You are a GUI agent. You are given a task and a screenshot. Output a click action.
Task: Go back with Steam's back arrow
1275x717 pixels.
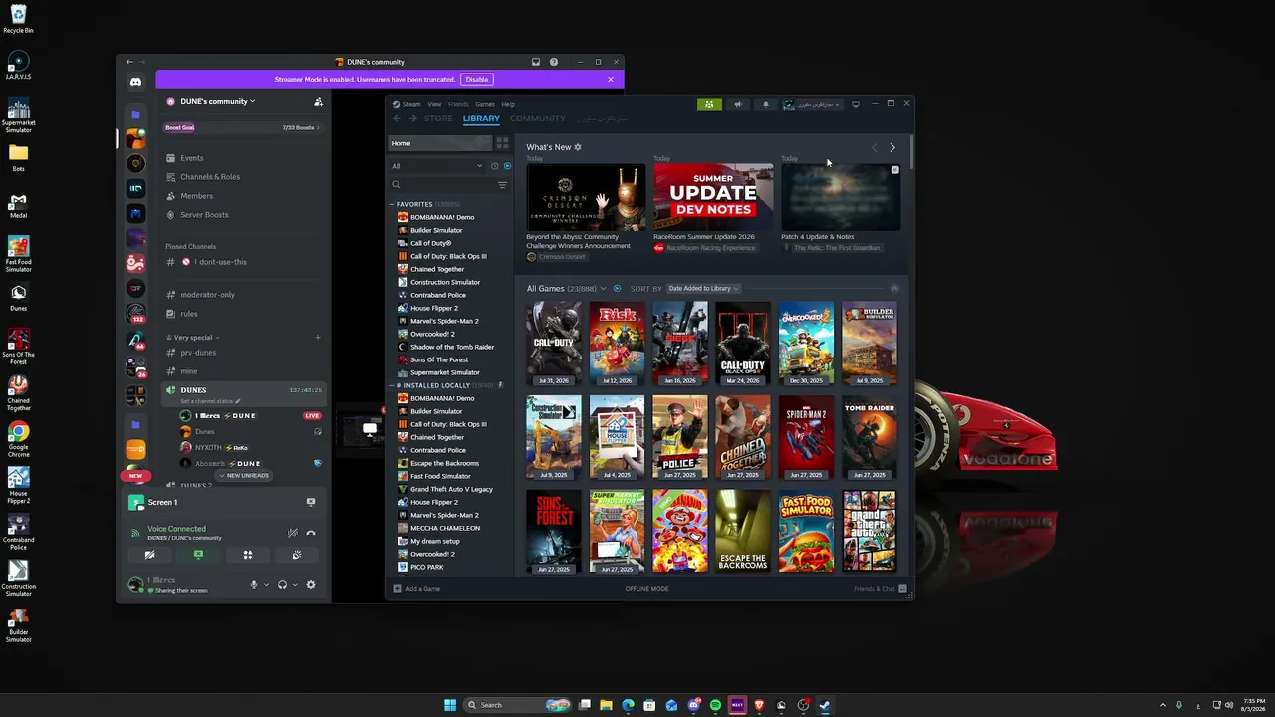pyautogui.click(x=397, y=119)
